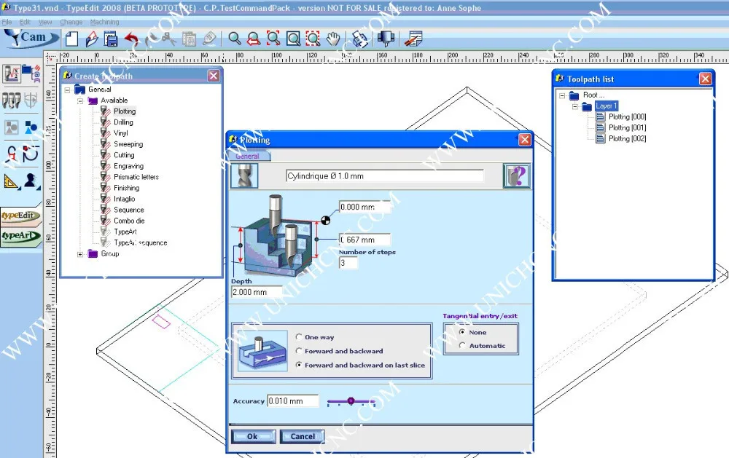Screen dimensions: 729x458
Task: Click the save diskette toolbar icon
Action: click(x=111, y=39)
